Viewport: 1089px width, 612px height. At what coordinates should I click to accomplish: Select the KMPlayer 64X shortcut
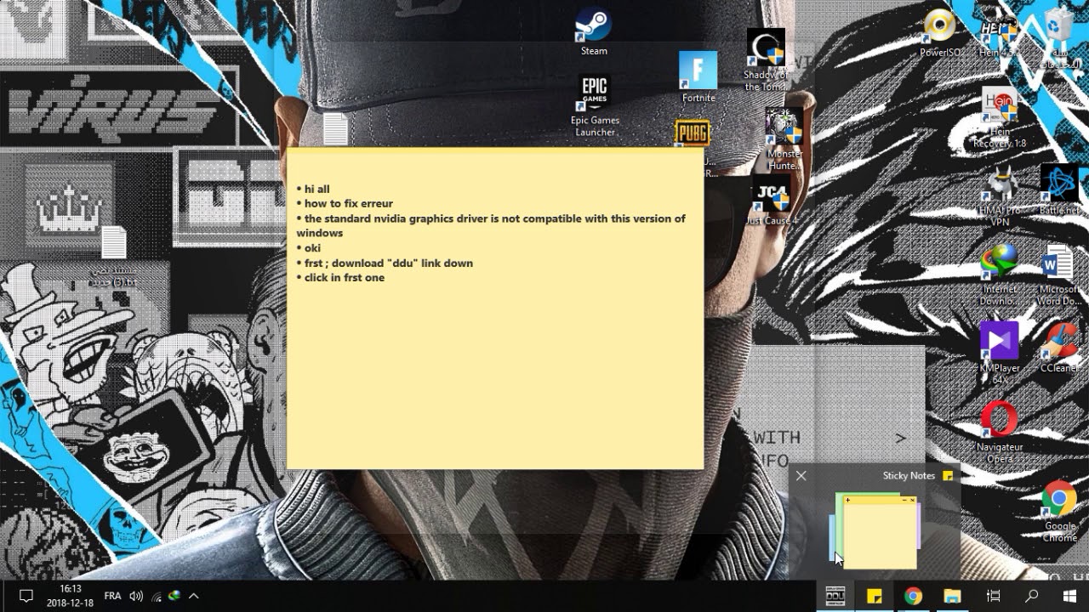[1000, 353]
